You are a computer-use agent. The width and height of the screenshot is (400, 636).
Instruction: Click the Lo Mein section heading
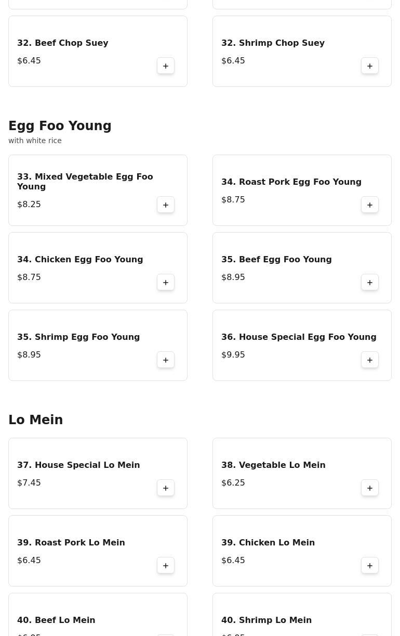[x=35, y=420]
